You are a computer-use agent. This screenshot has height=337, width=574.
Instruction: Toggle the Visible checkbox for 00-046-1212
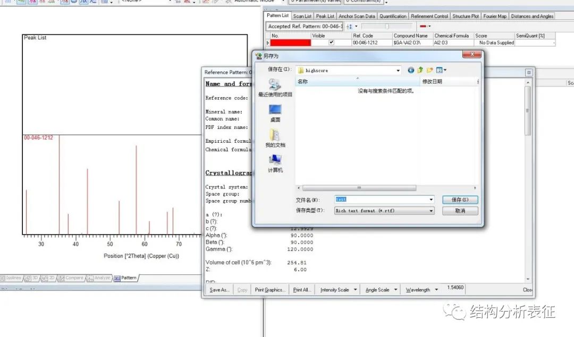(x=331, y=42)
